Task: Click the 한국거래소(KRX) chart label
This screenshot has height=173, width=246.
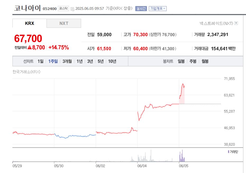Action: [26, 72]
